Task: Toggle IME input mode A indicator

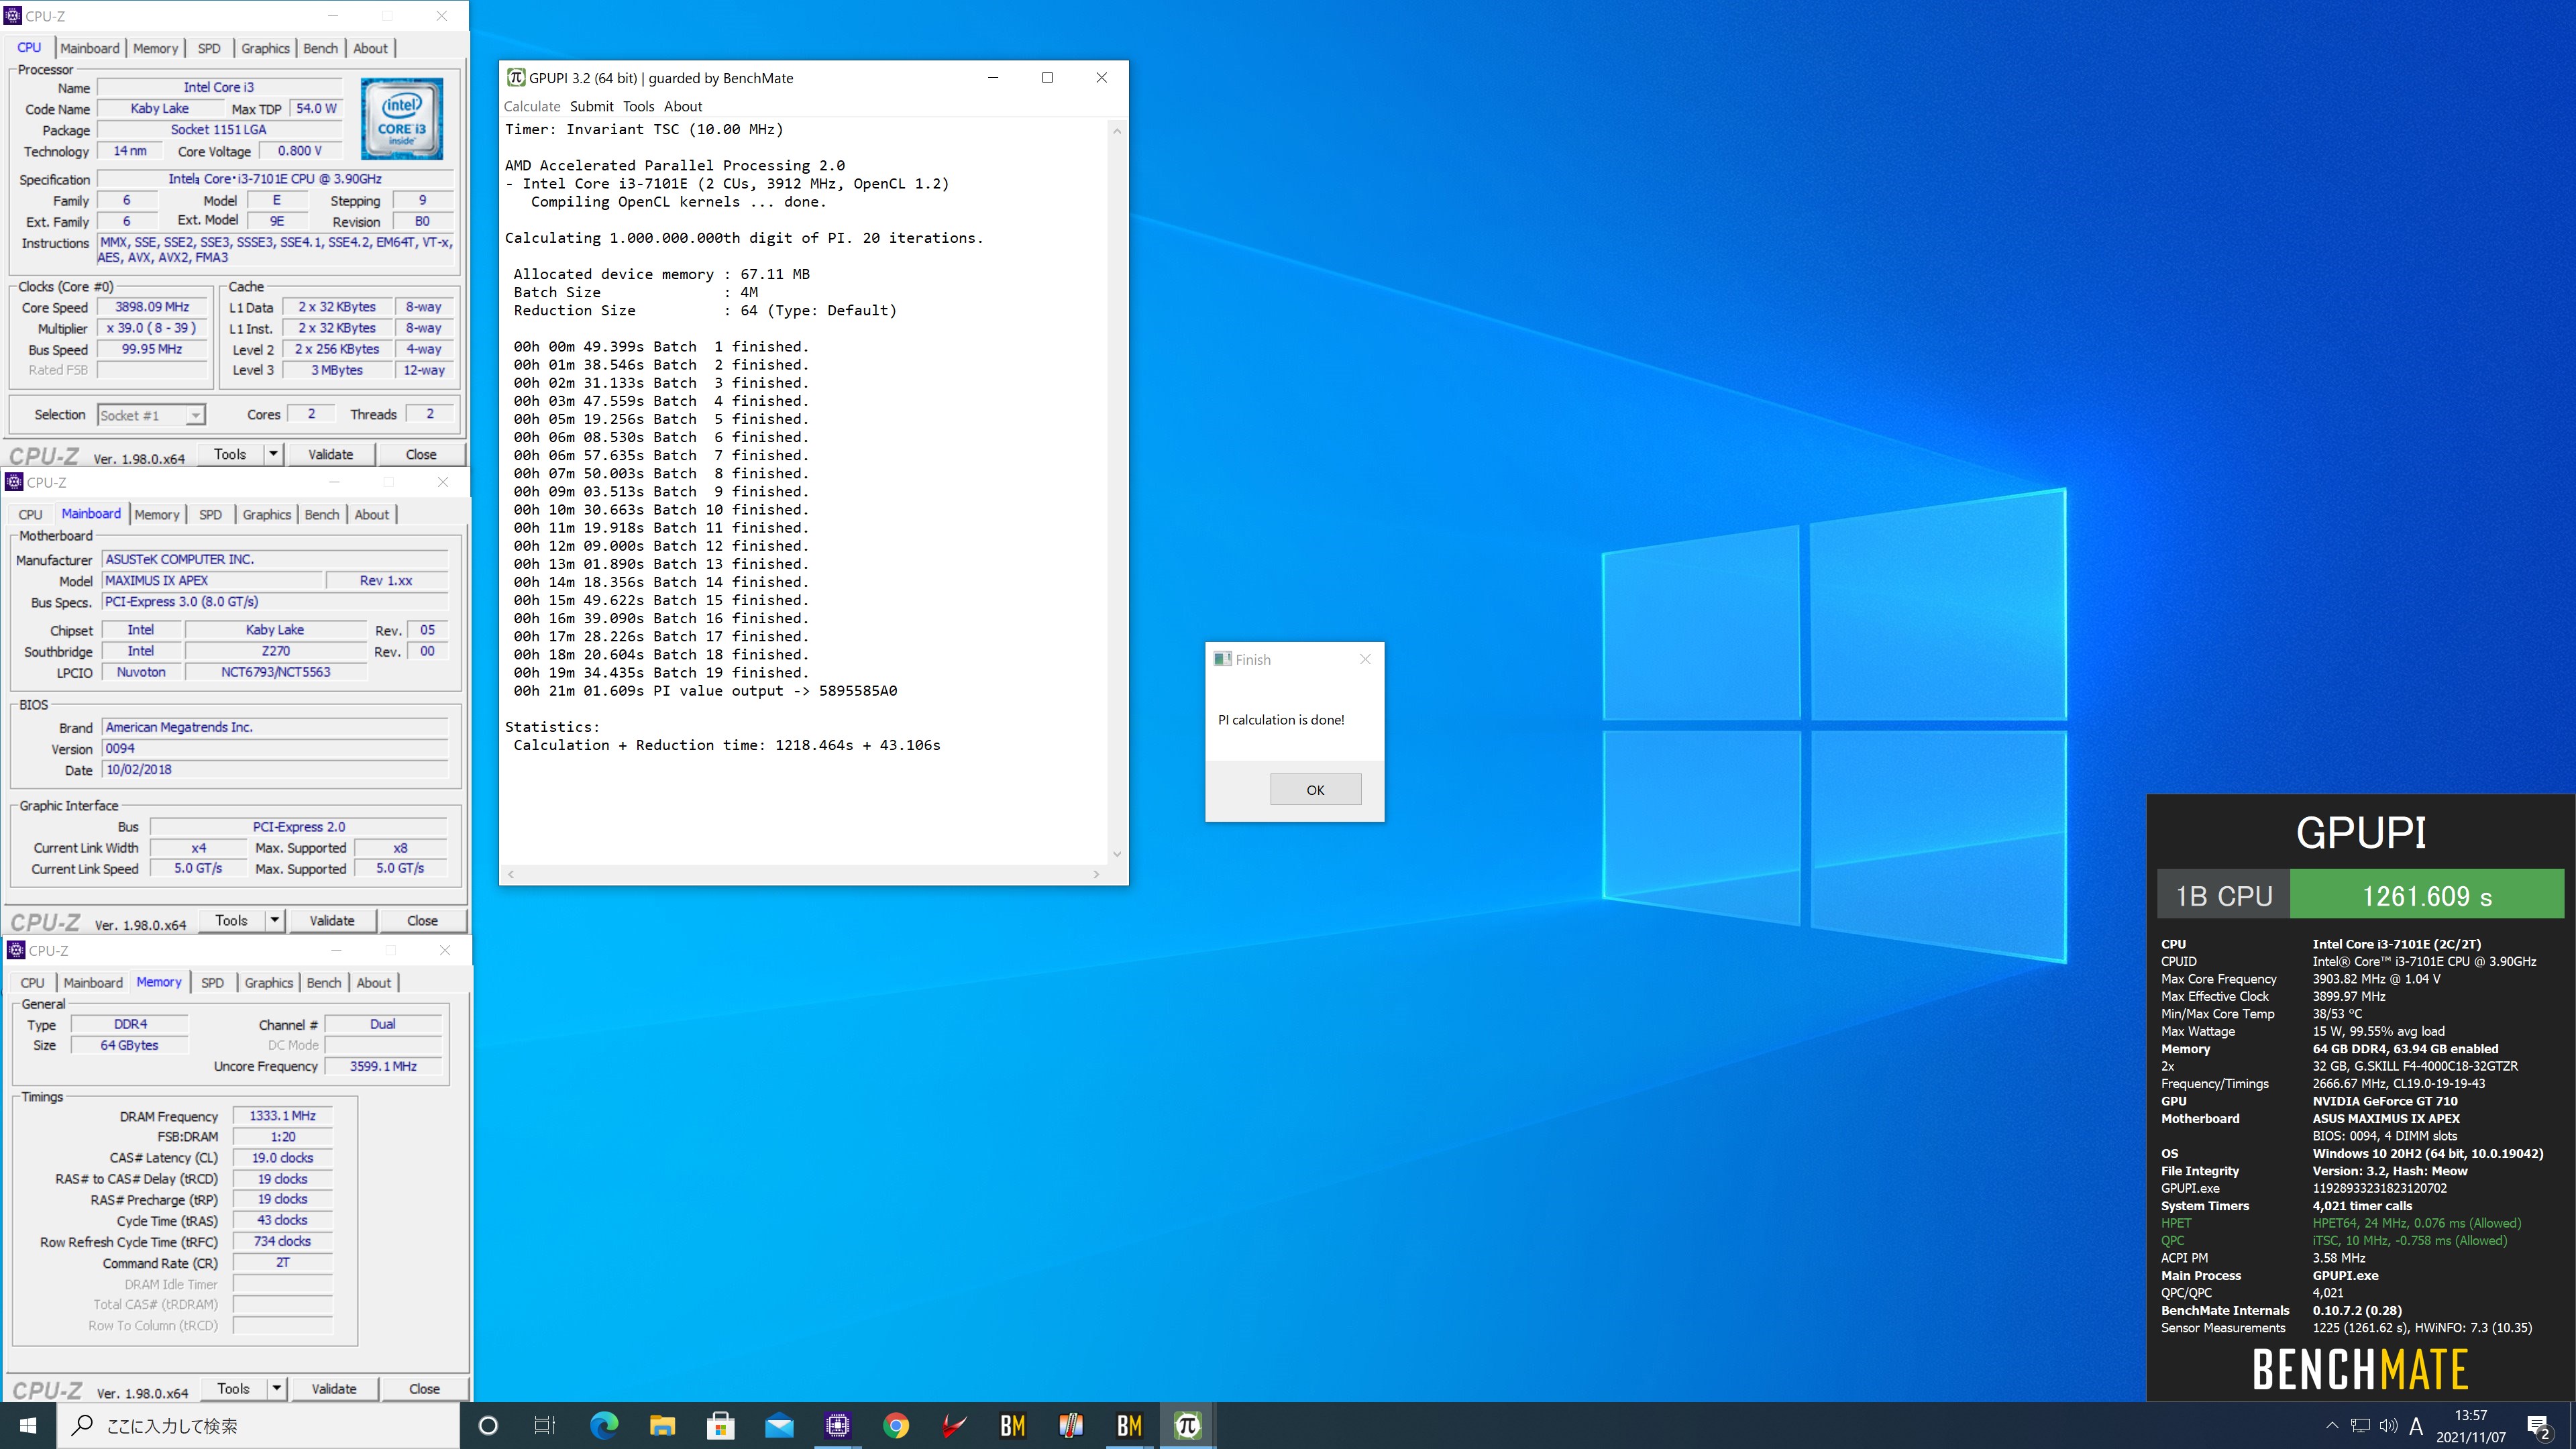Action: click(2416, 1426)
